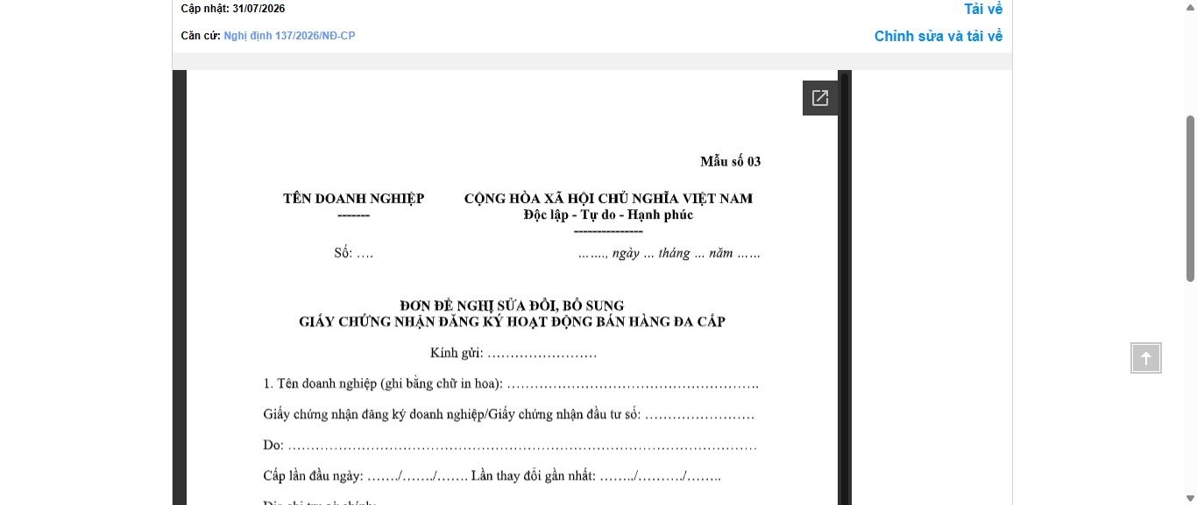
Task: Open the Nghị định 137/2026/NĐ-CP link
Action: pyautogui.click(x=289, y=36)
